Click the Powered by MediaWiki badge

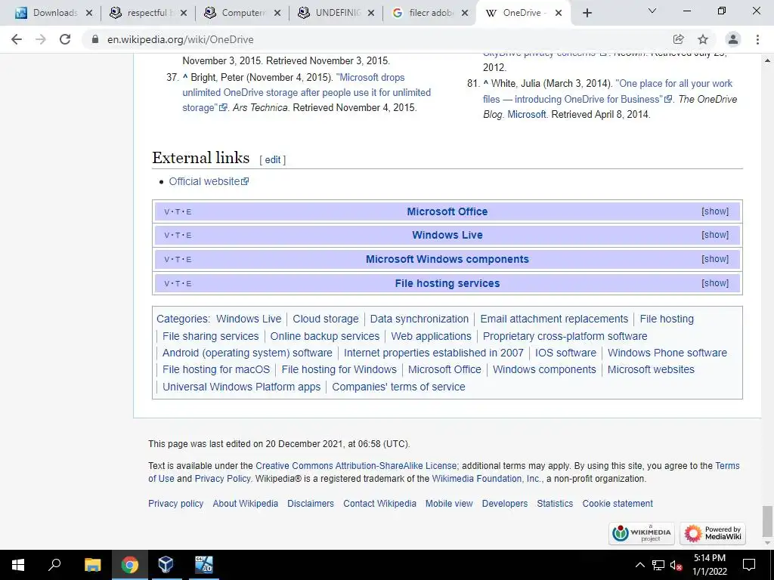(713, 534)
